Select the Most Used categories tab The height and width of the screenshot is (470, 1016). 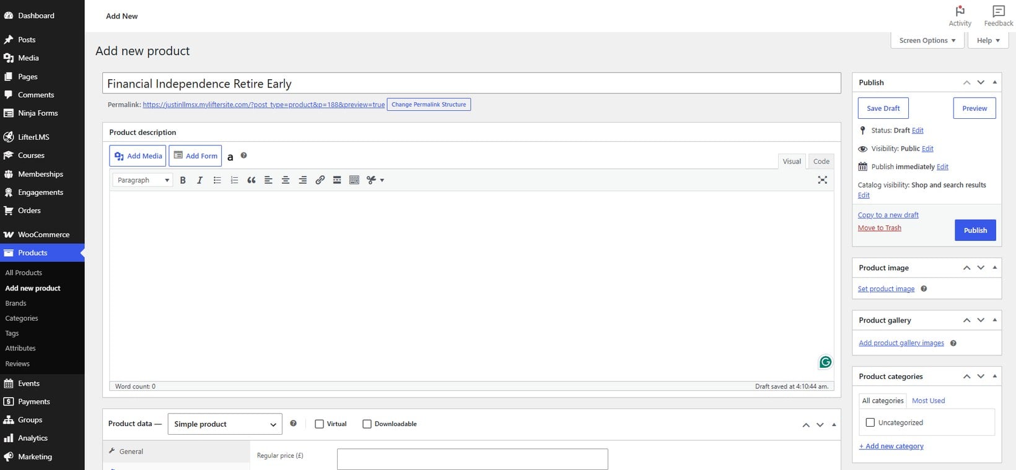(928, 401)
